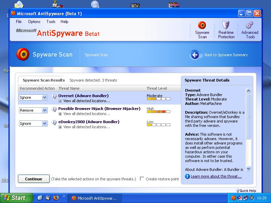This screenshot has width=271, height=203.
Task: Open the Quick Help link
Action: point(248,190)
